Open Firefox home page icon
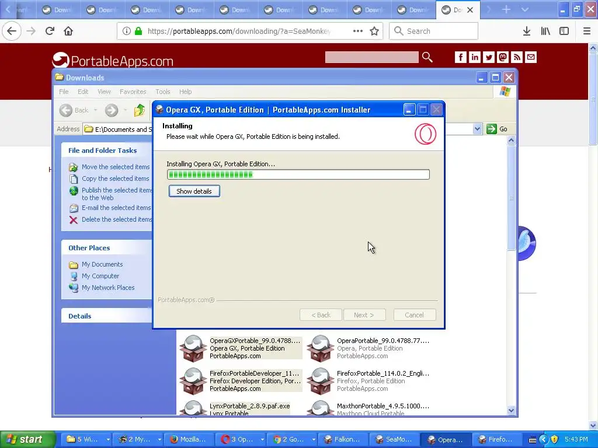 [68, 31]
